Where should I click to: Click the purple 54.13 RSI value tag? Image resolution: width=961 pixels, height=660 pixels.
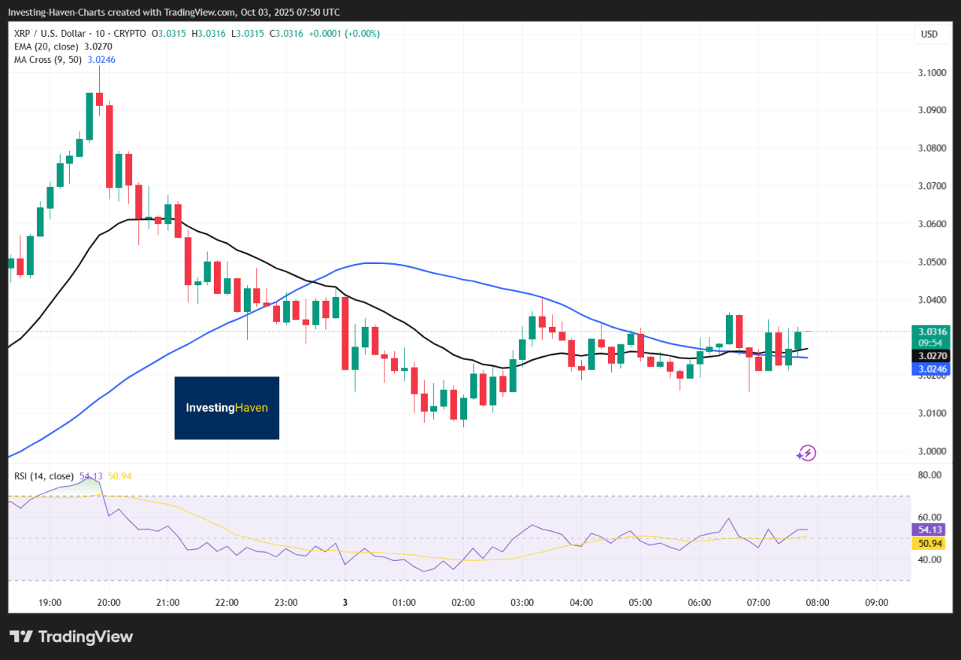929,529
